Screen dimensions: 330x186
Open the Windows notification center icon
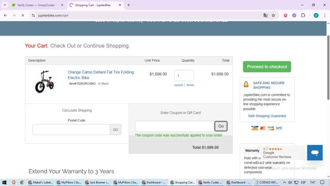tap(322, 182)
